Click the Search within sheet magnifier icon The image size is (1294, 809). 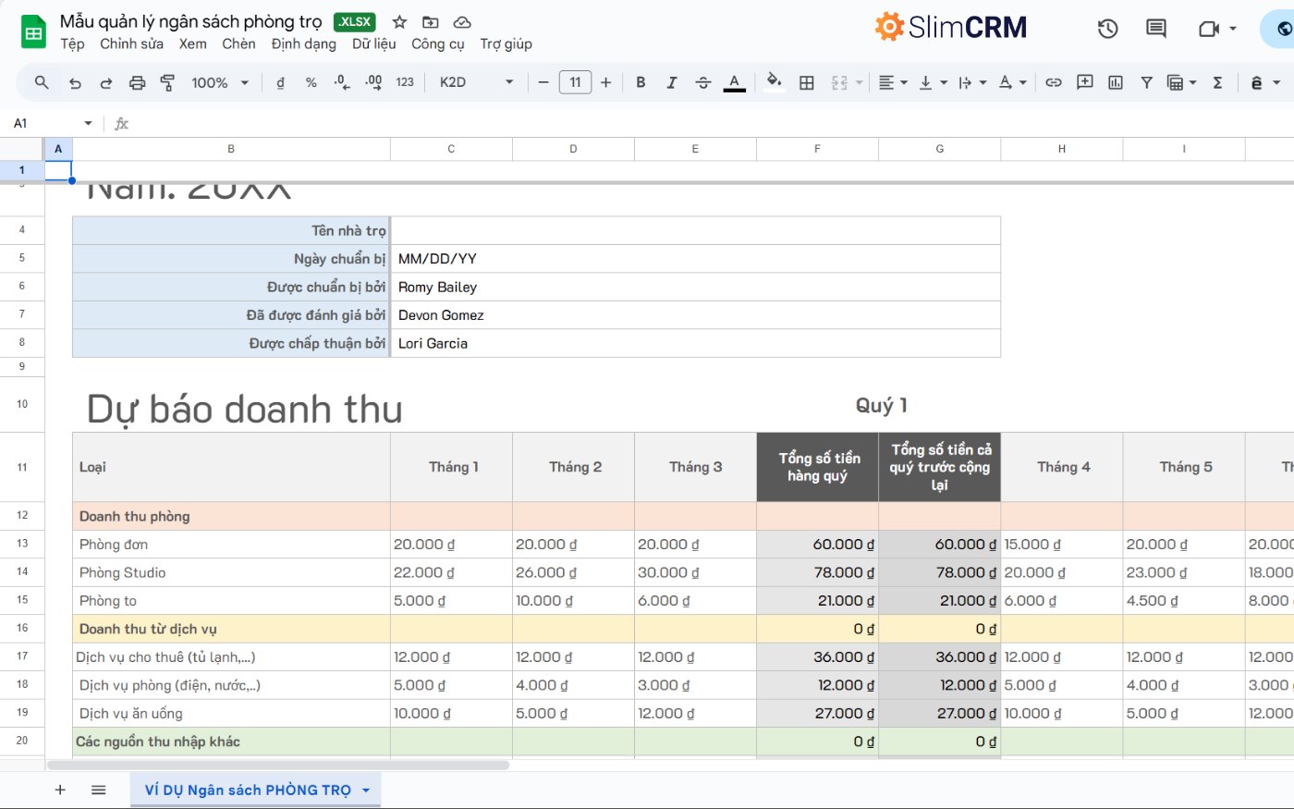click(41, 82)
